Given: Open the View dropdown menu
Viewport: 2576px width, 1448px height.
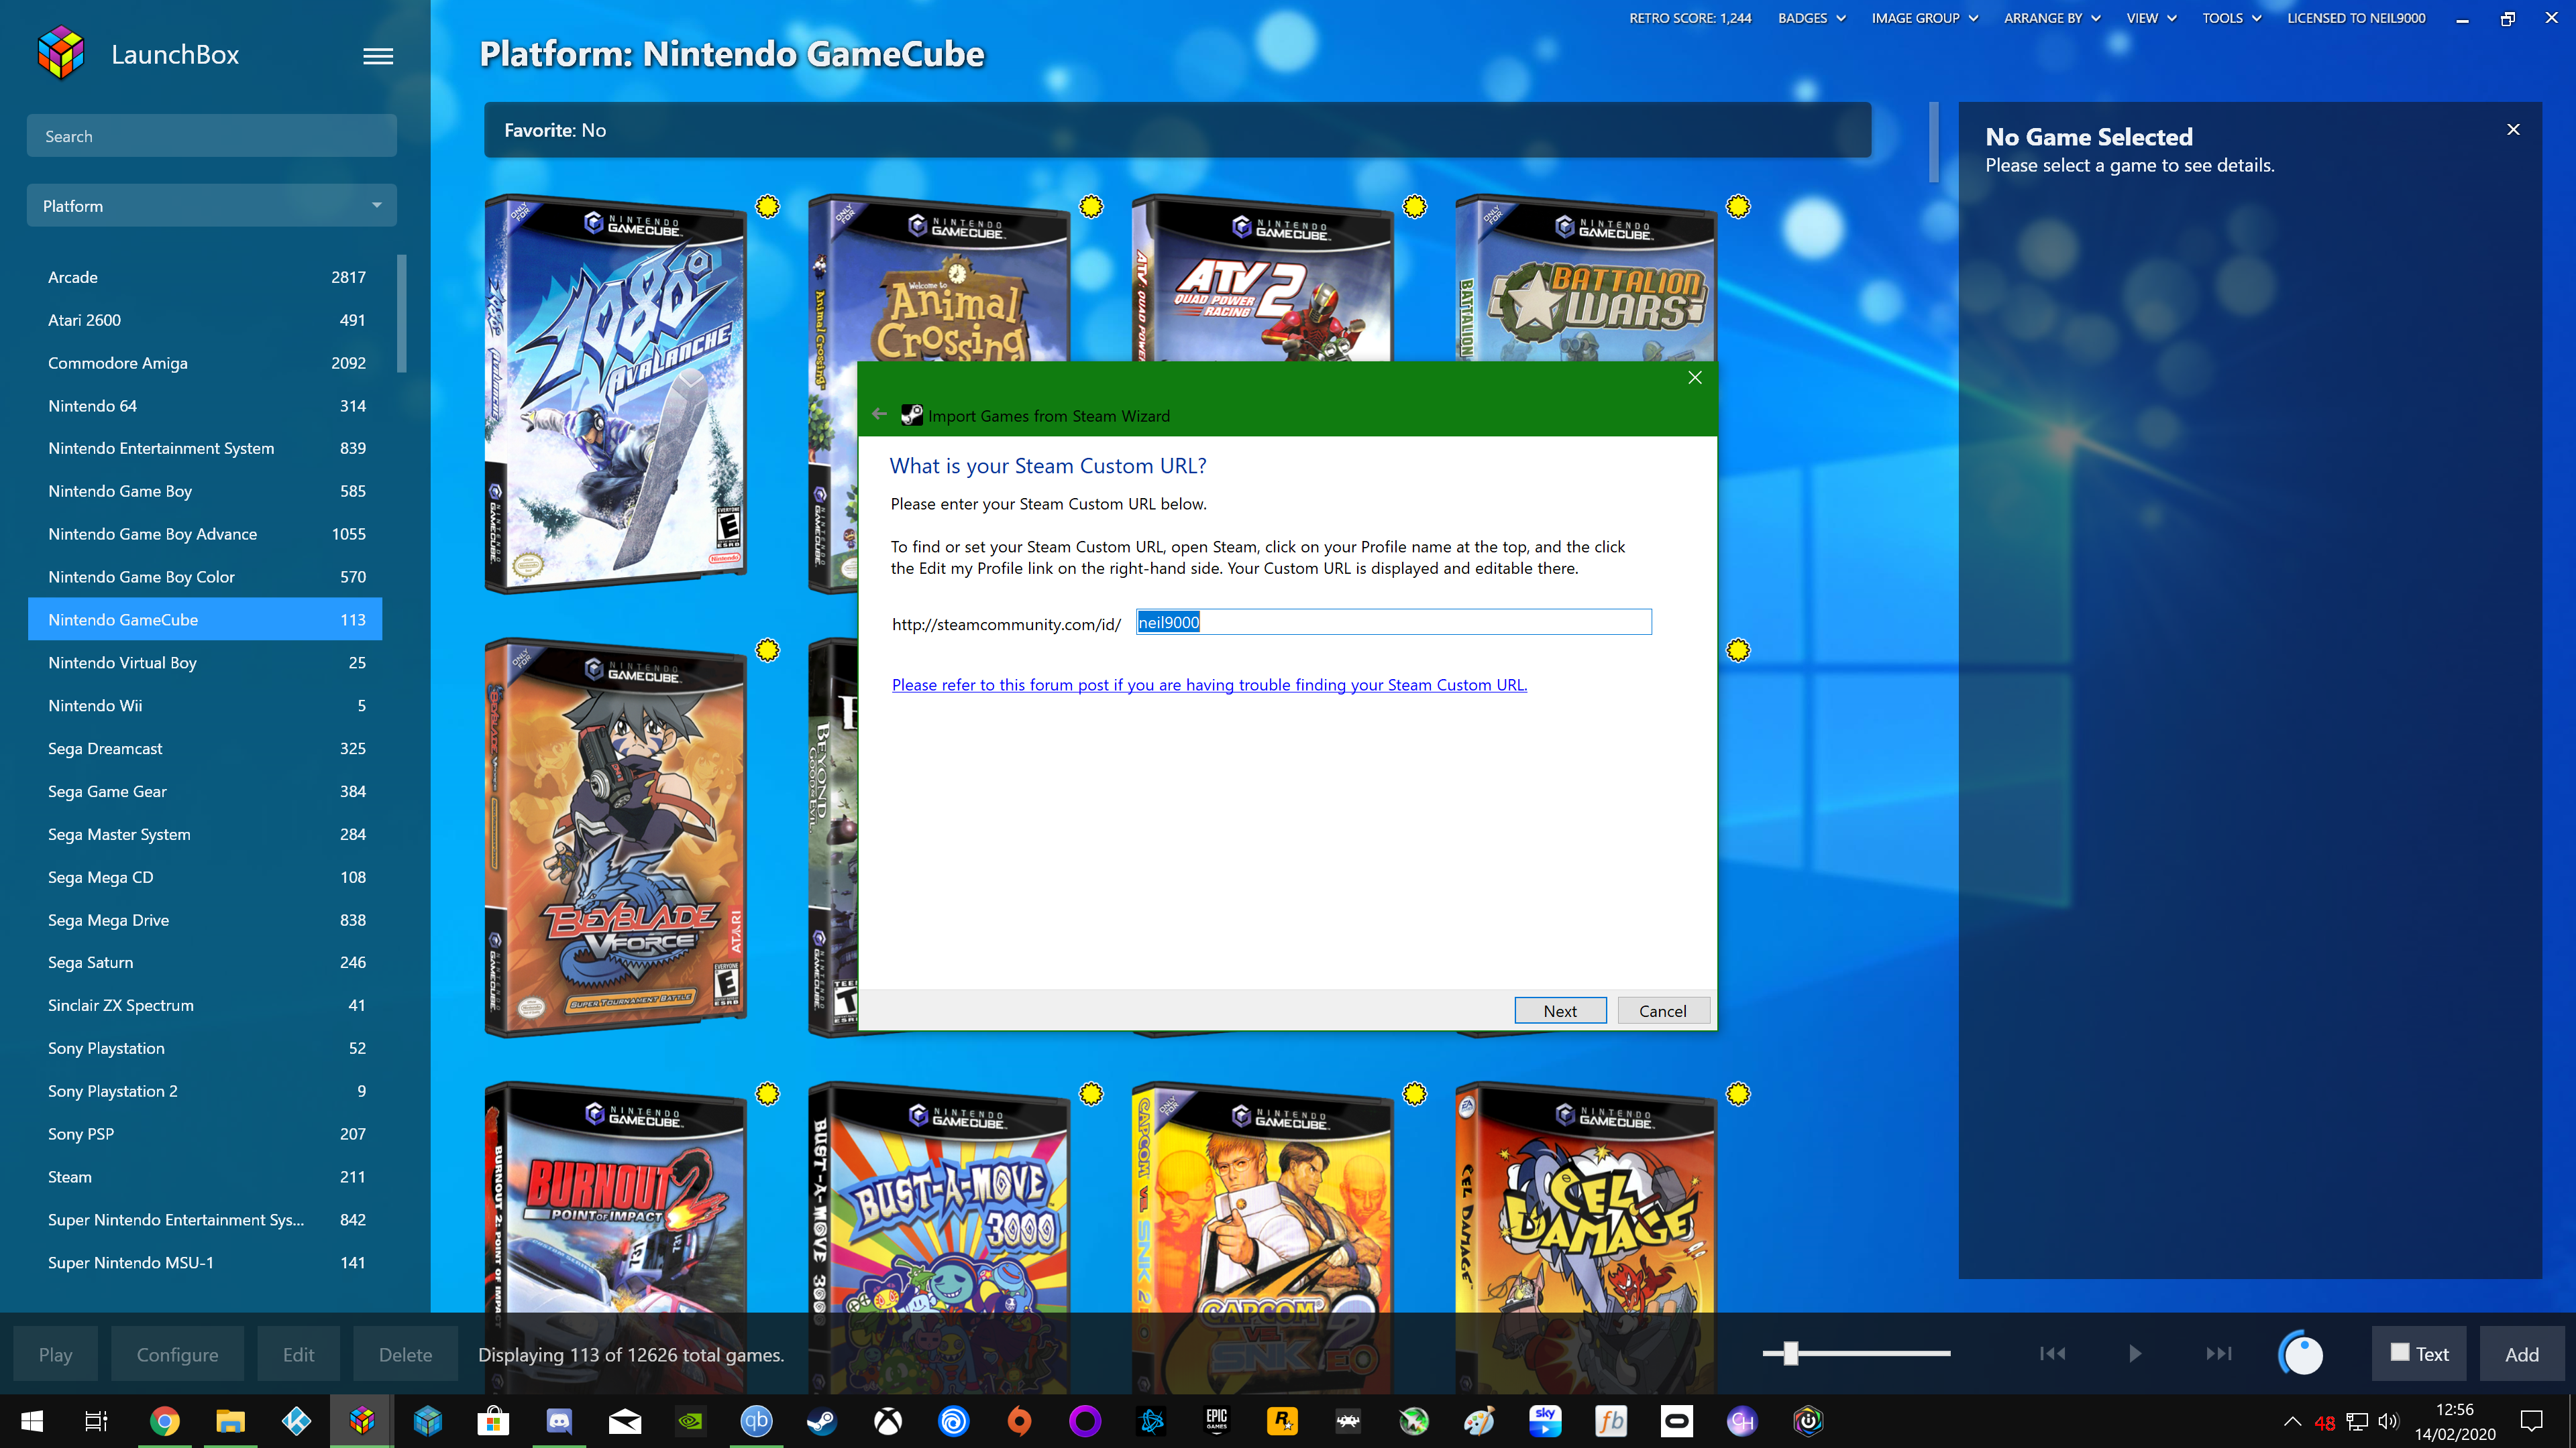Looking at the screenshot, I should coord(2151,18).
